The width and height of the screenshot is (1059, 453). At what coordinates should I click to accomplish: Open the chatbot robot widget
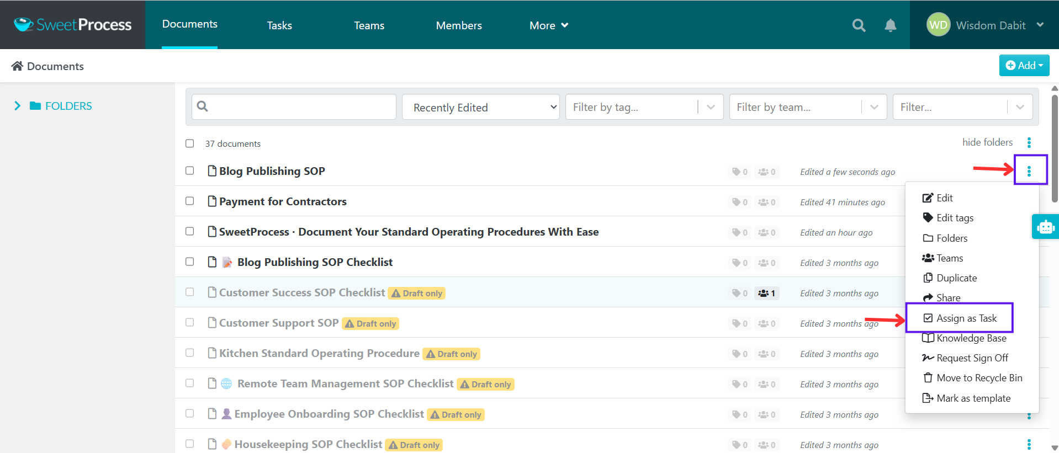coord(1045,227)
